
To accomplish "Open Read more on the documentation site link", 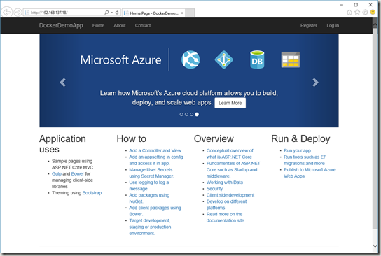I will click(225, 217).
